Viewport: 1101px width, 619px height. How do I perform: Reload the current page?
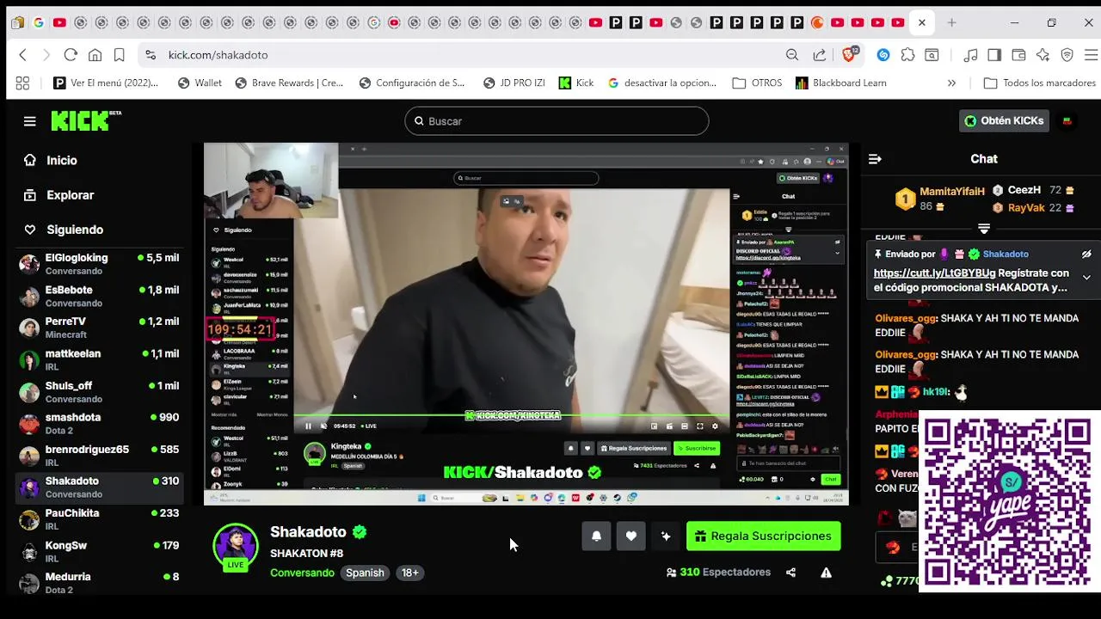(x=71, y=55)
